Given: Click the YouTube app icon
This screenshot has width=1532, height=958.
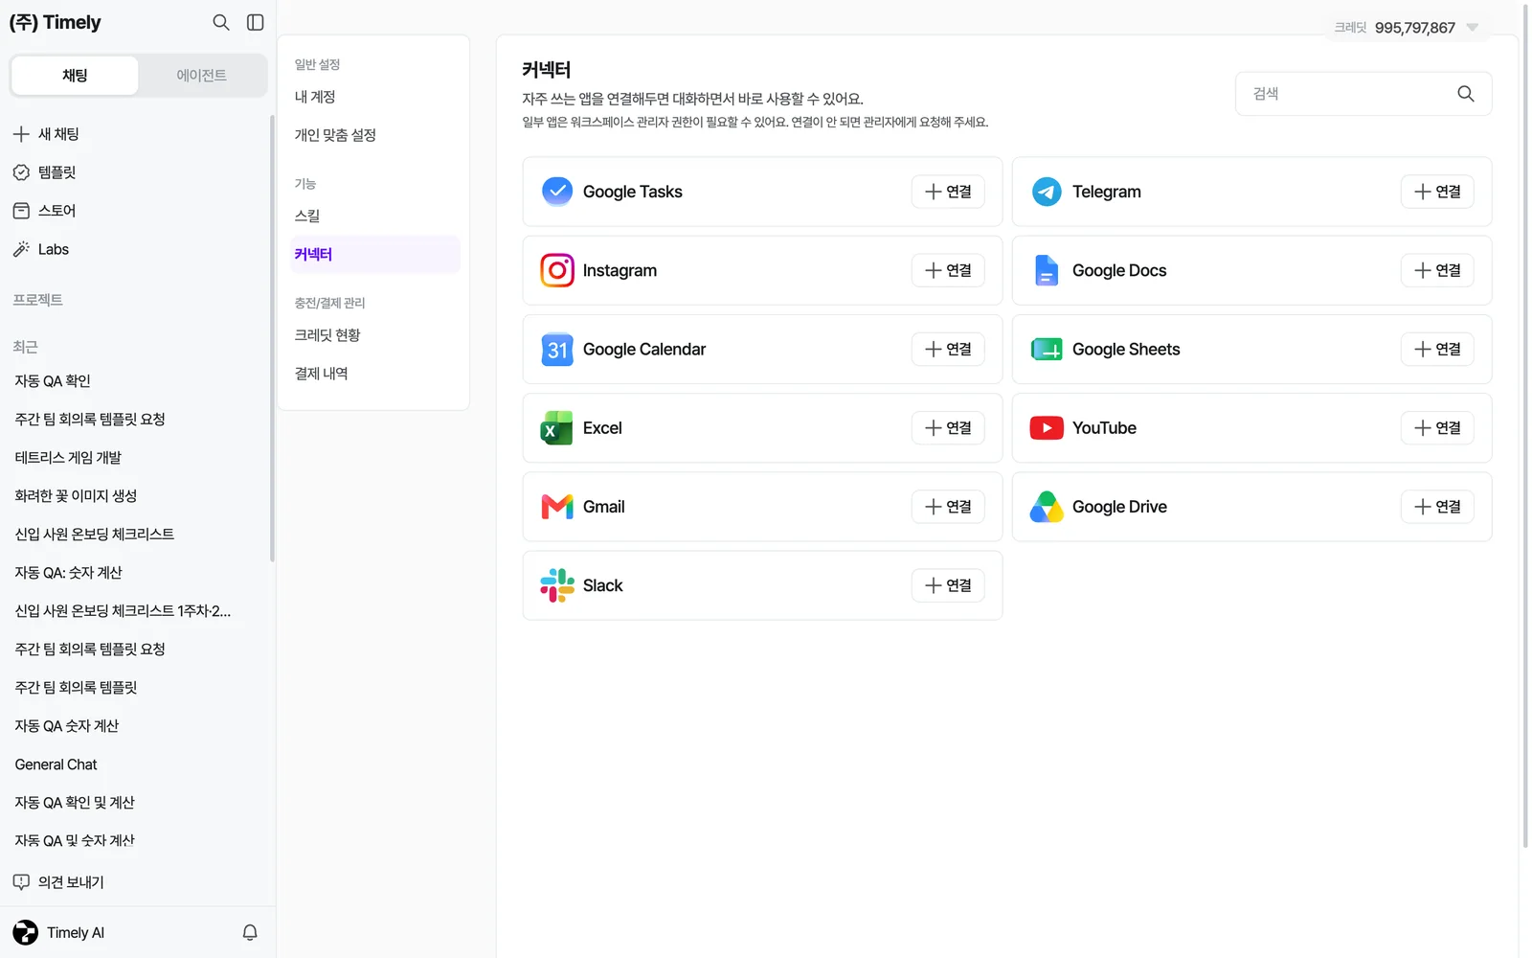Looking at the screenshot, I should pos(1047,428).
